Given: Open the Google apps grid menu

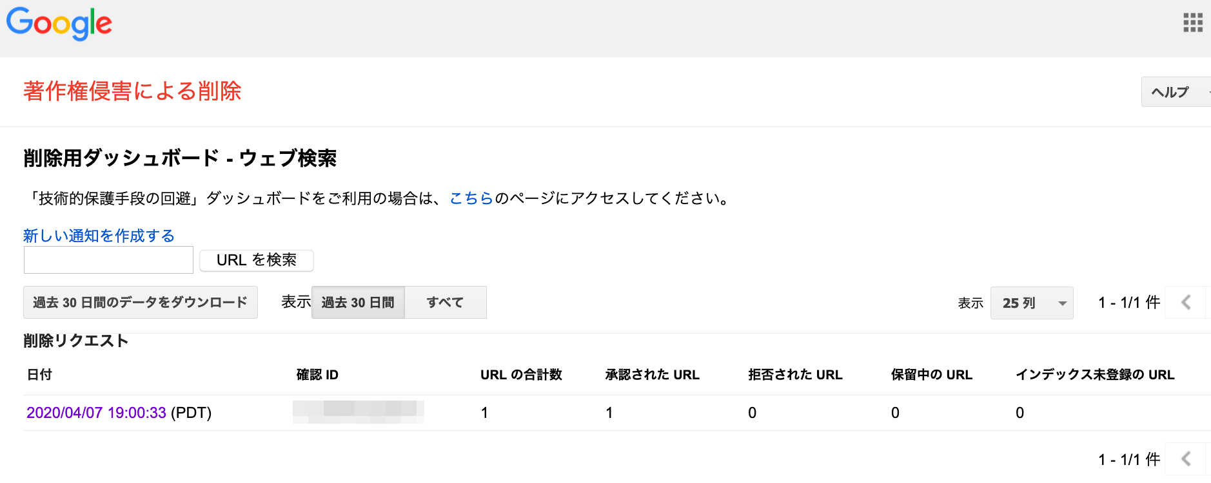Looking at the screenshot, I should click(x=1192, y=23).
